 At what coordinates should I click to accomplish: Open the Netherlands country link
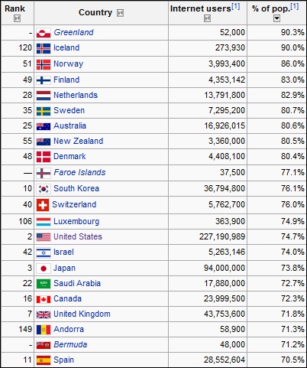pos(76,95)
